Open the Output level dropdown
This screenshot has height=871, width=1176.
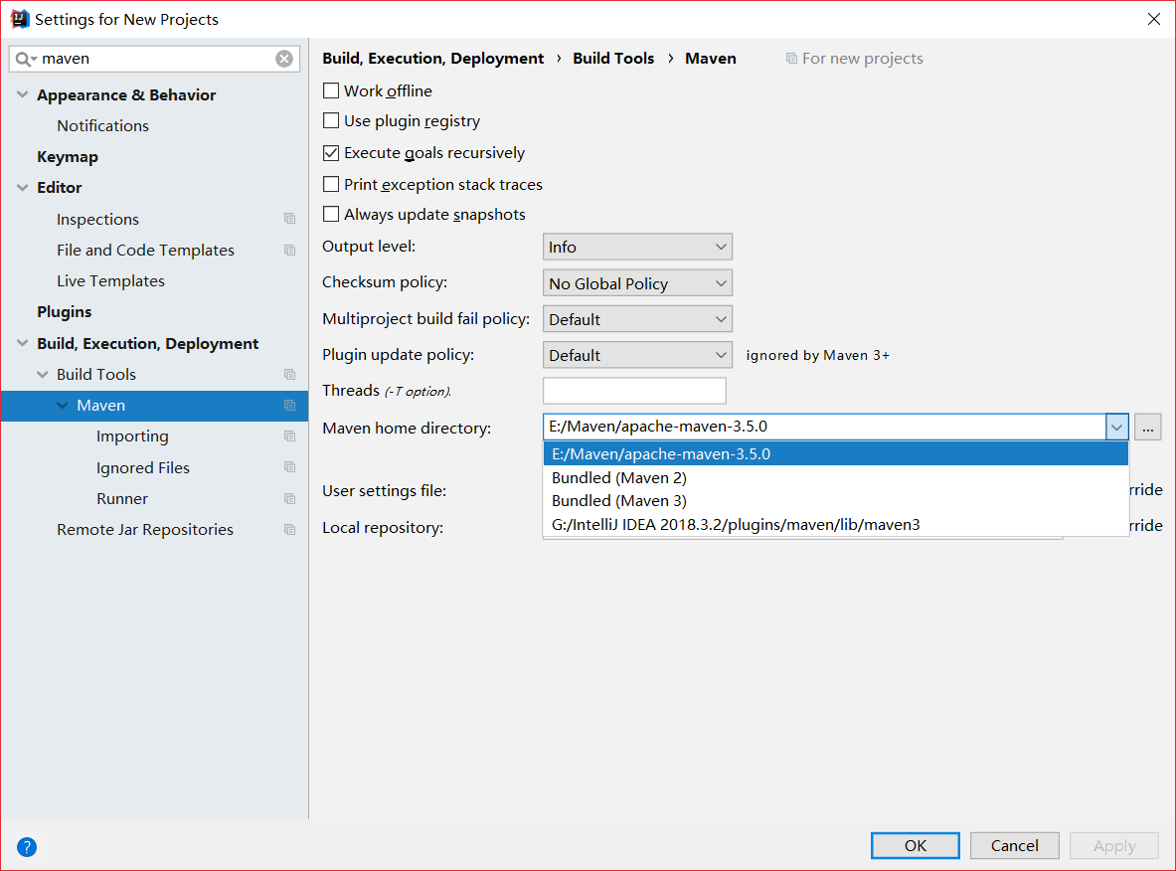coord(637,247)
